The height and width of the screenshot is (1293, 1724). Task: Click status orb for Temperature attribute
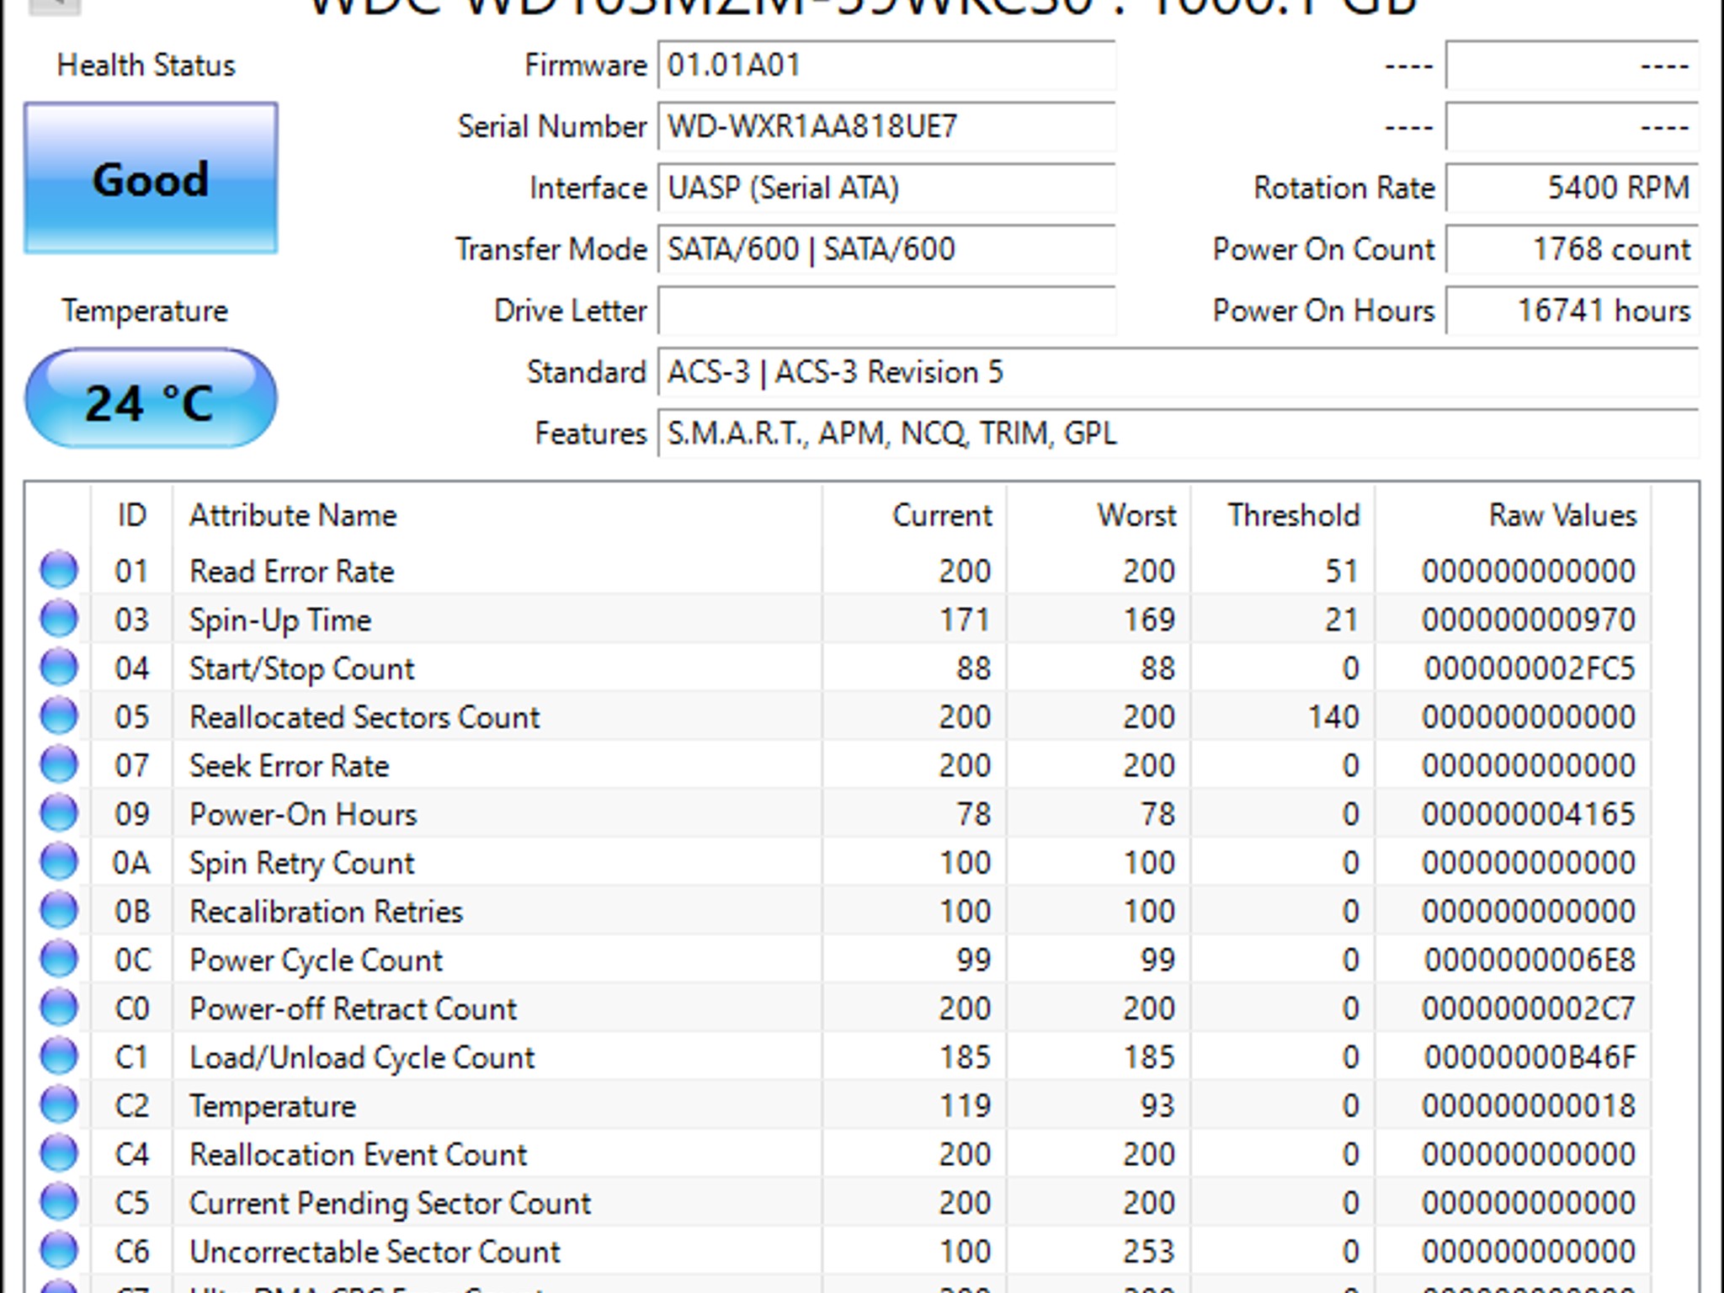(x=59, y=1104)
